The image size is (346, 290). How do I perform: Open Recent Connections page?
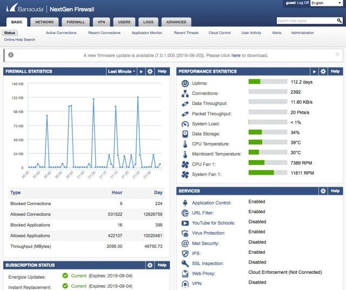click(104, 32)
